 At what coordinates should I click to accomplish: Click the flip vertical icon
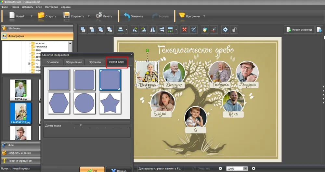162,30
